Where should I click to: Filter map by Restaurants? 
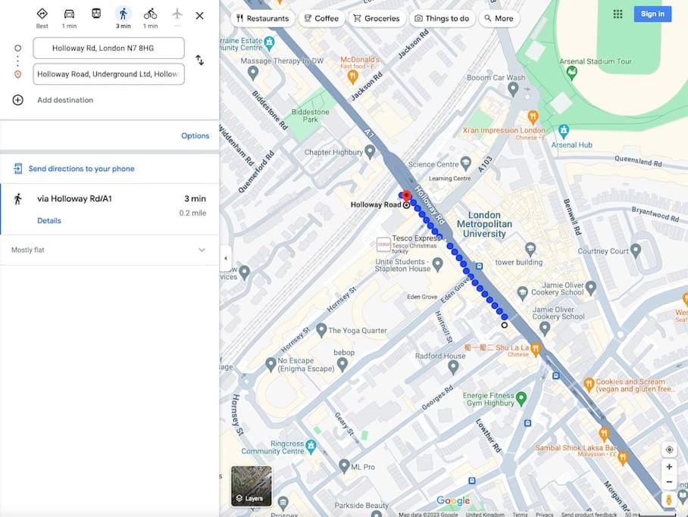pos(262,18)
